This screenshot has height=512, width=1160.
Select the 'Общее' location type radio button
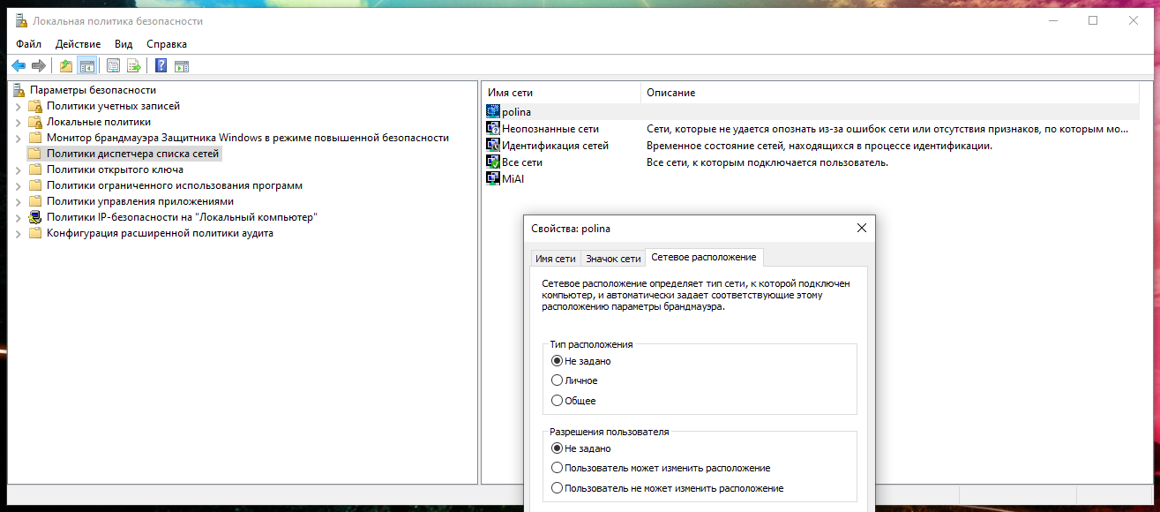coord(557,401)
